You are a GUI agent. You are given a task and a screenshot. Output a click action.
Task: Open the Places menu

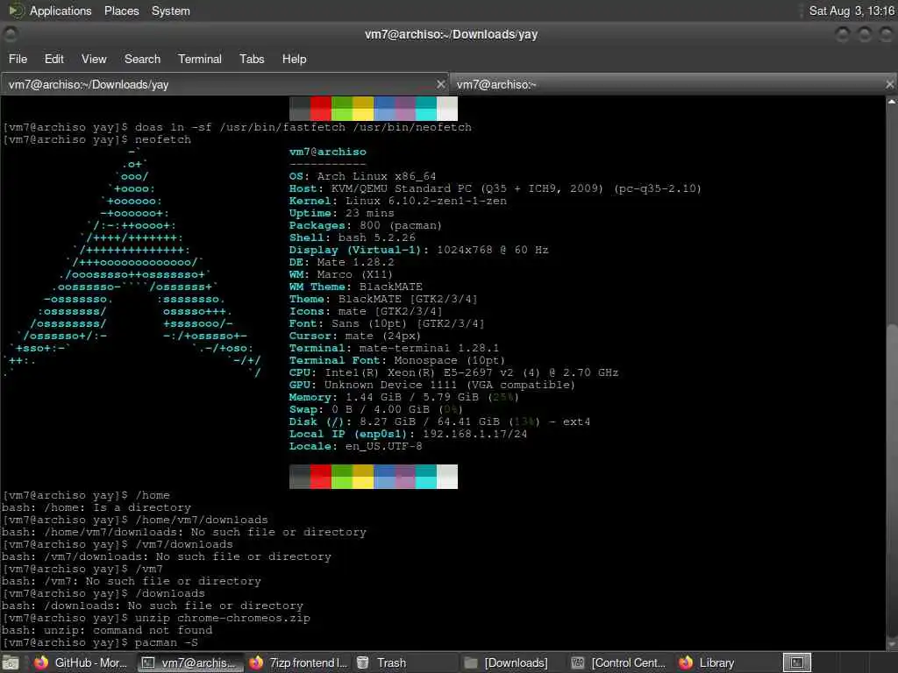coord(121,11)
